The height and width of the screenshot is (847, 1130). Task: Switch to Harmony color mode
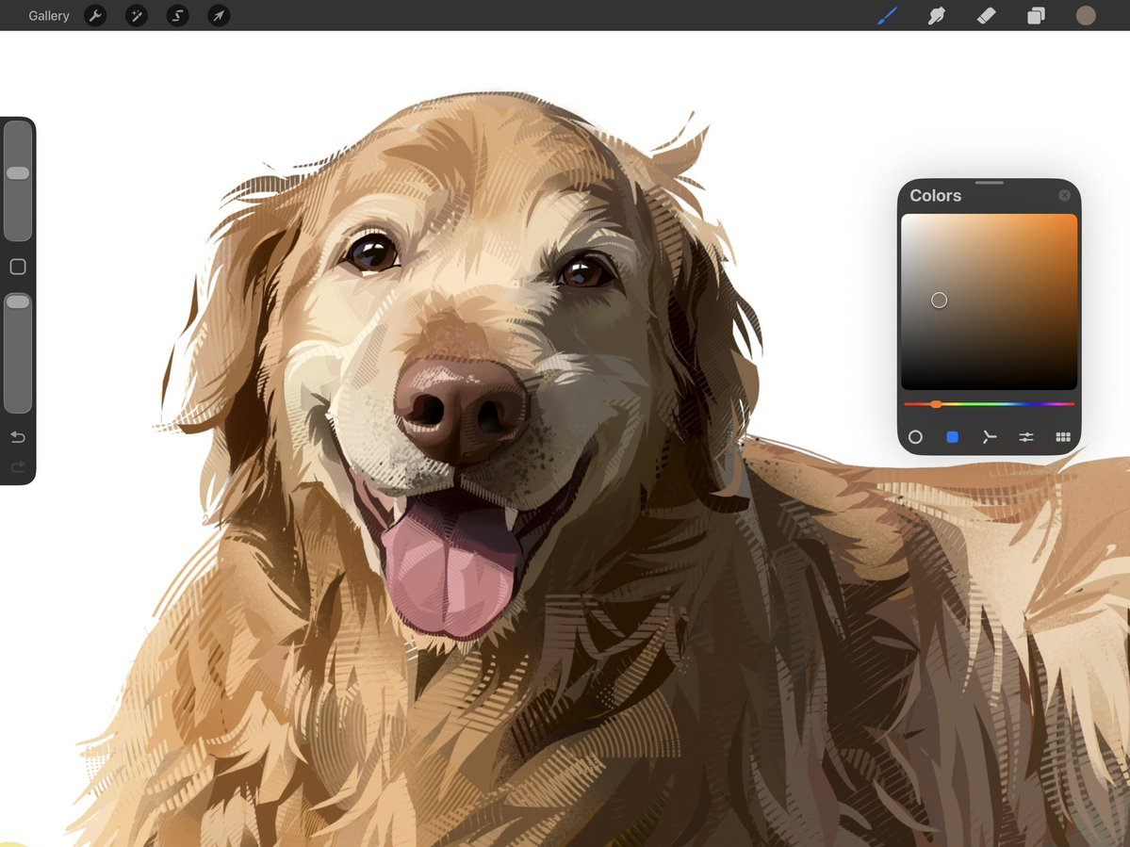[989, 437]
